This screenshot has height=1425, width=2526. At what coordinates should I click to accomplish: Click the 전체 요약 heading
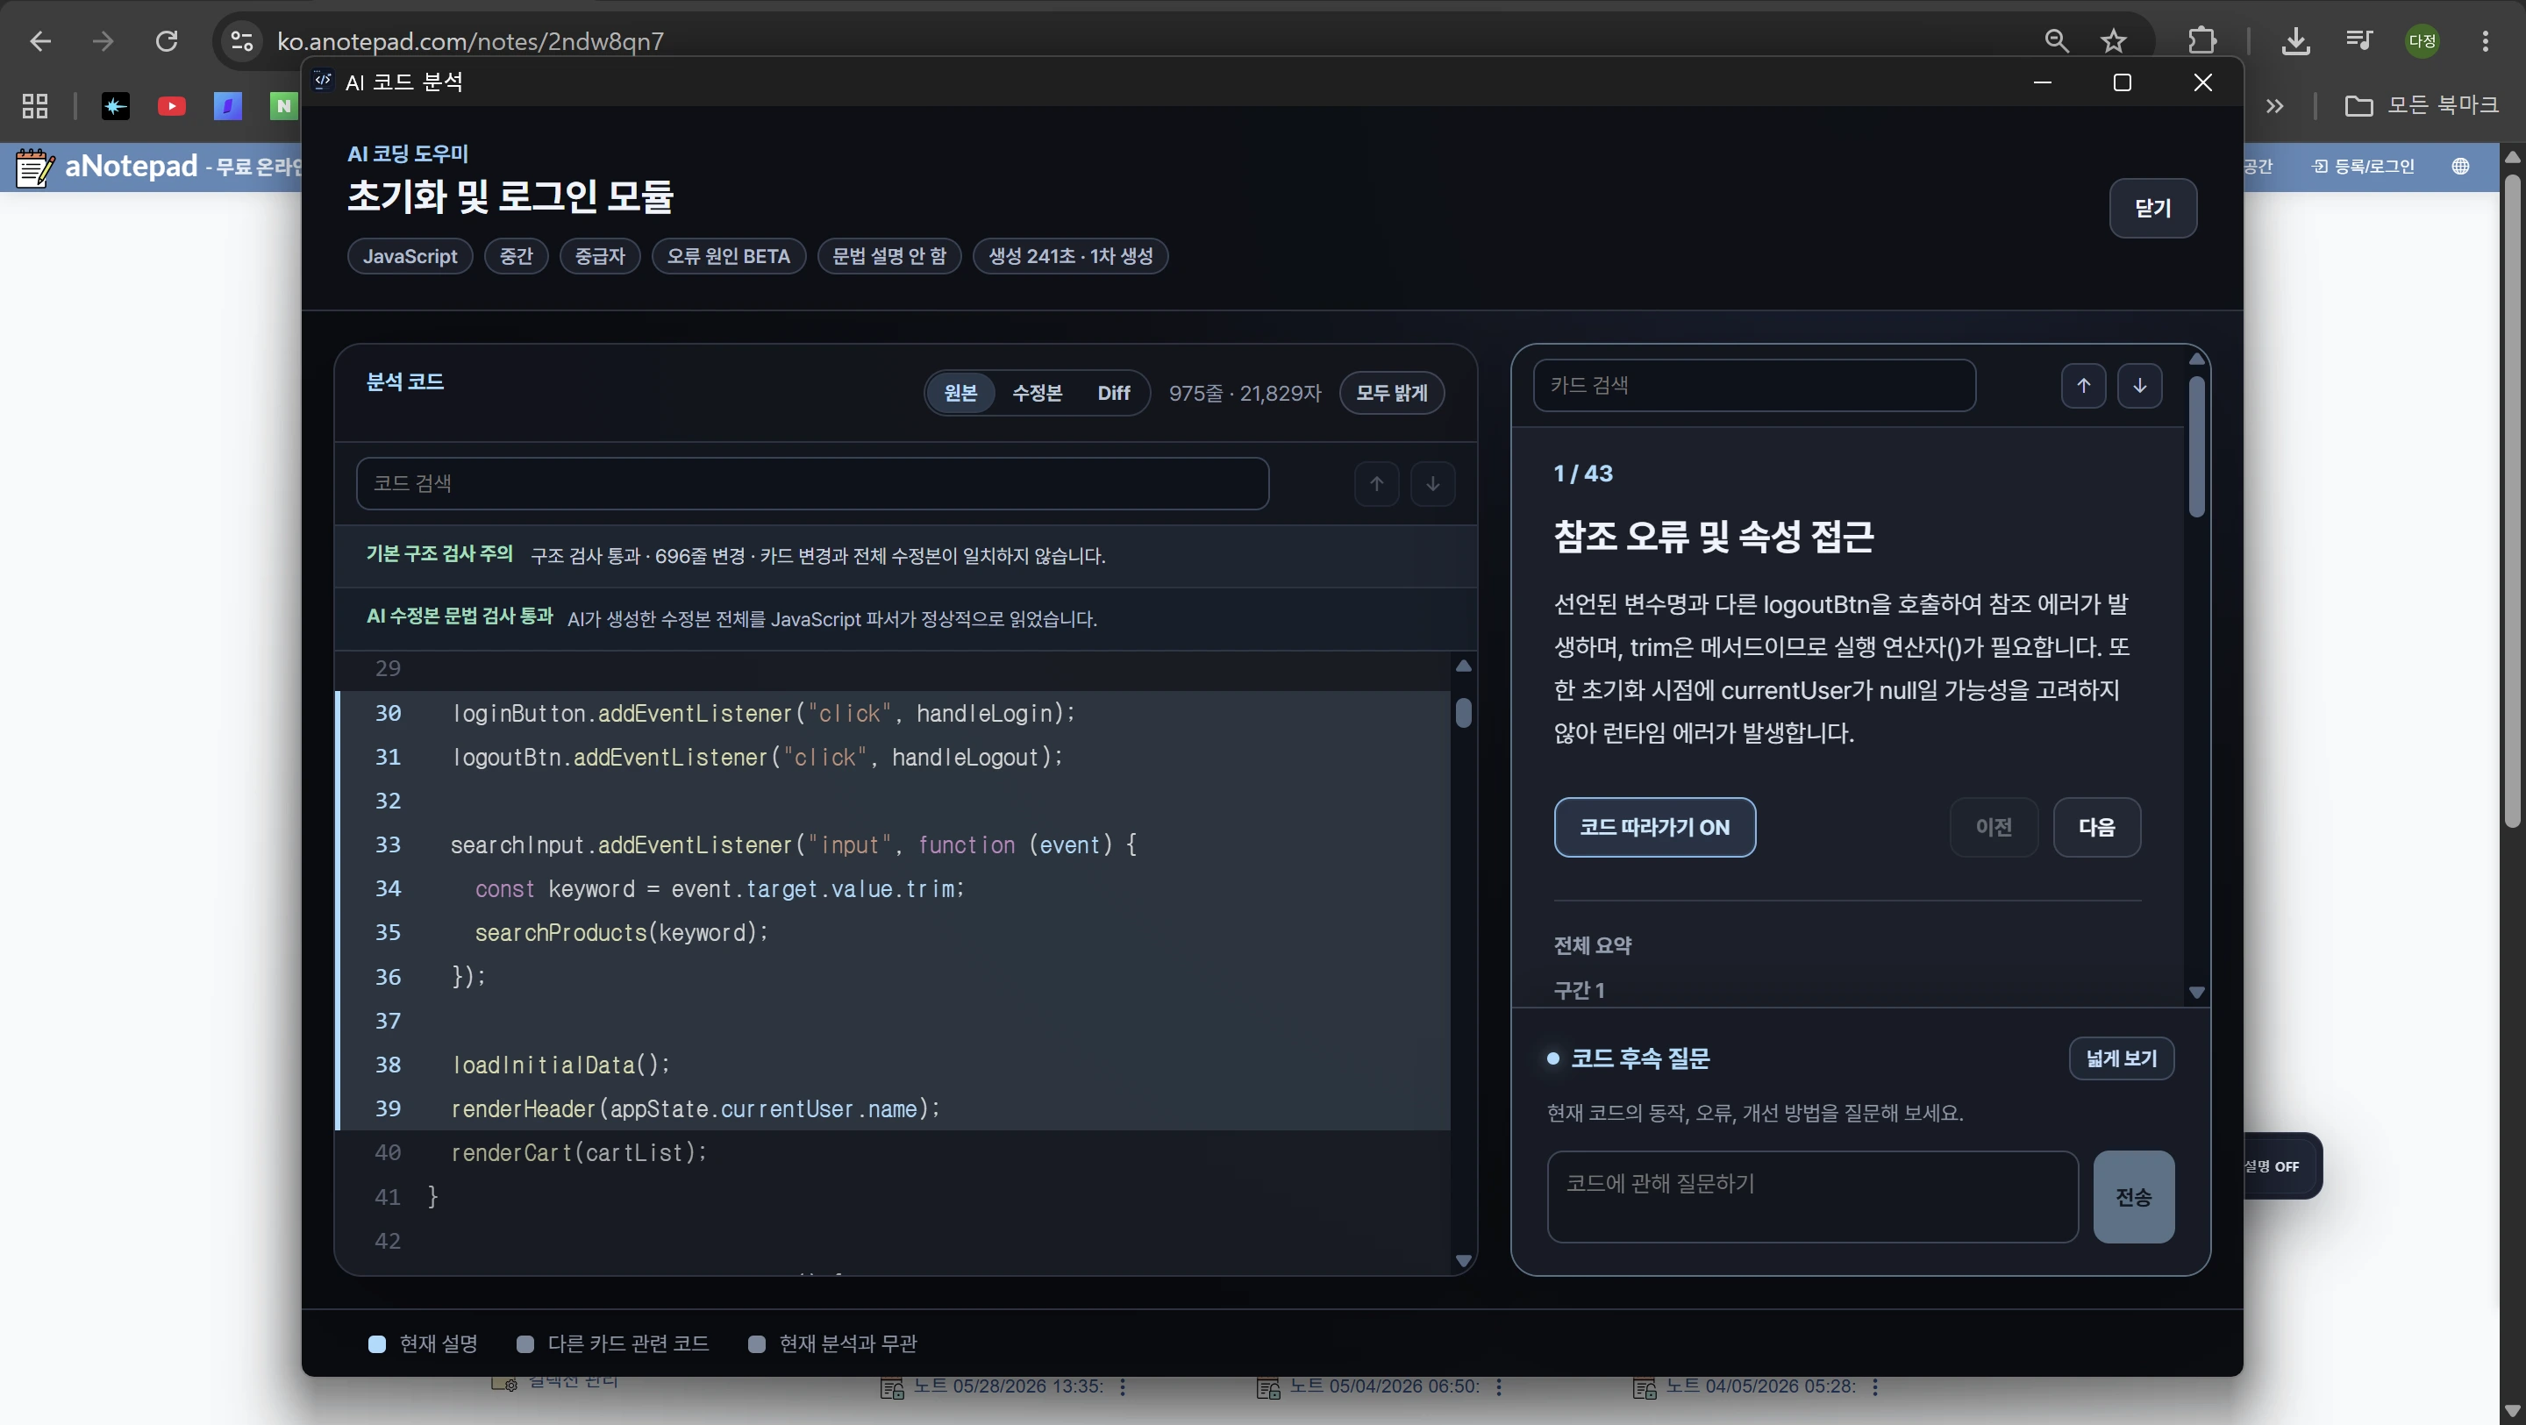[1593, 946]
